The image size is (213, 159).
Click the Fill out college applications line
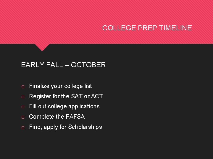64,106
